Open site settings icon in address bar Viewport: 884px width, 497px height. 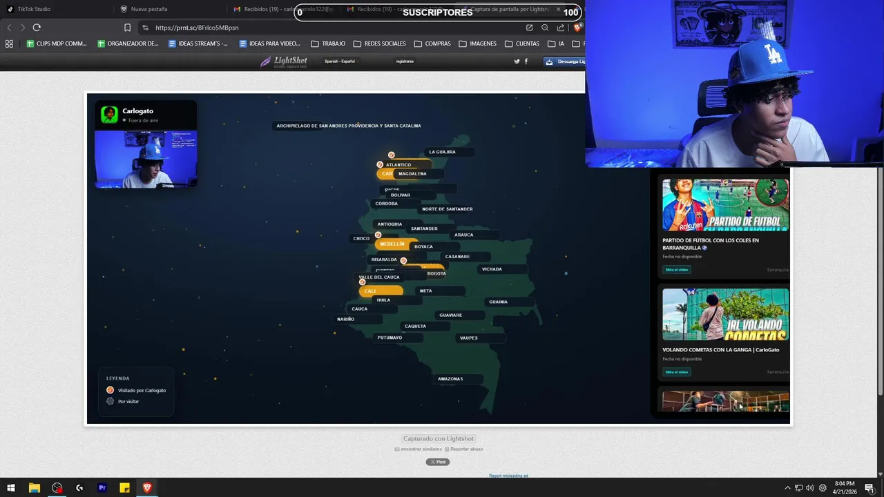pos(145,28)
